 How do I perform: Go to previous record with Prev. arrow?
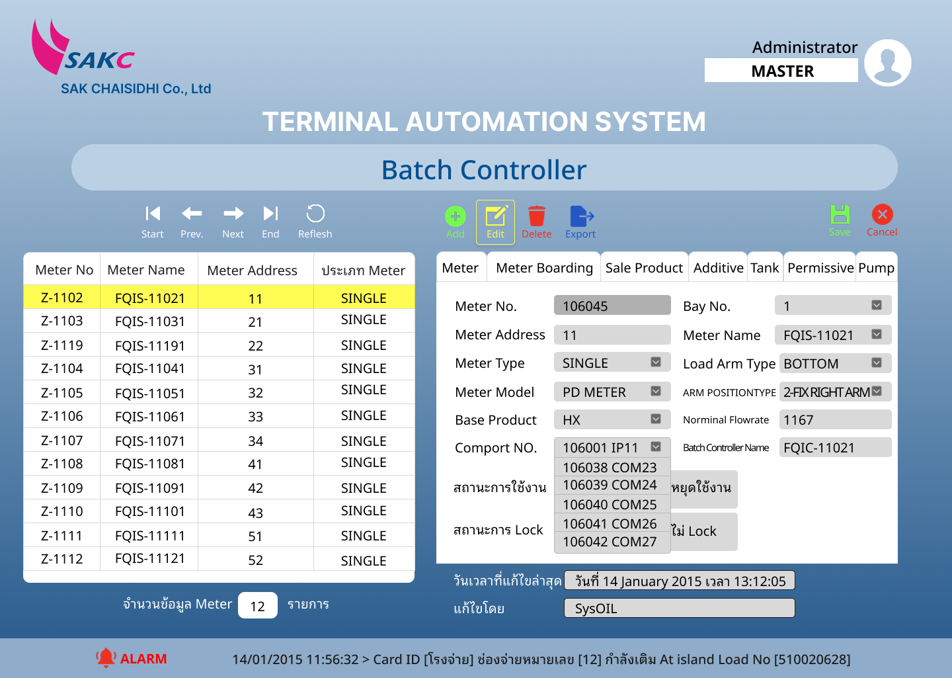coord(192,213)
